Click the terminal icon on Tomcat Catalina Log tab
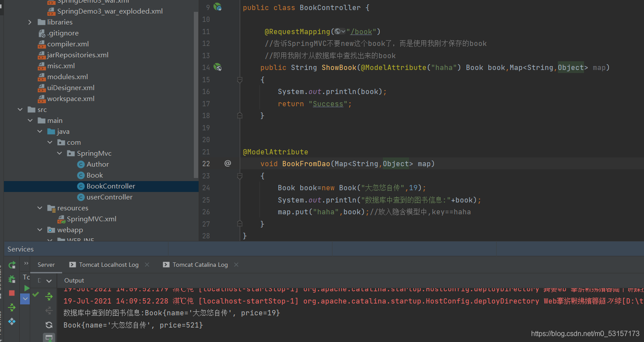 click(166, 265)
